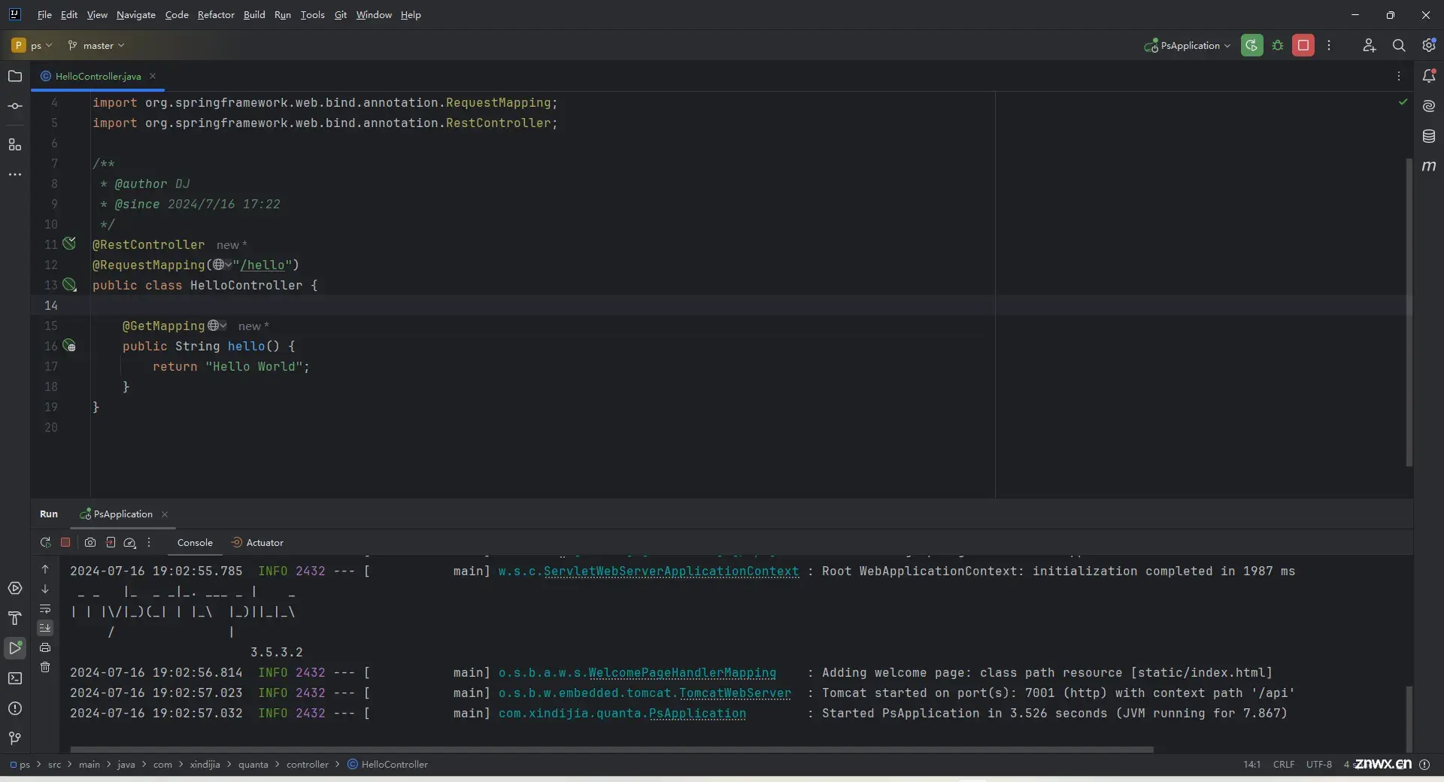Open the Run tool window sidebar icon

click(x=14, y=648)
